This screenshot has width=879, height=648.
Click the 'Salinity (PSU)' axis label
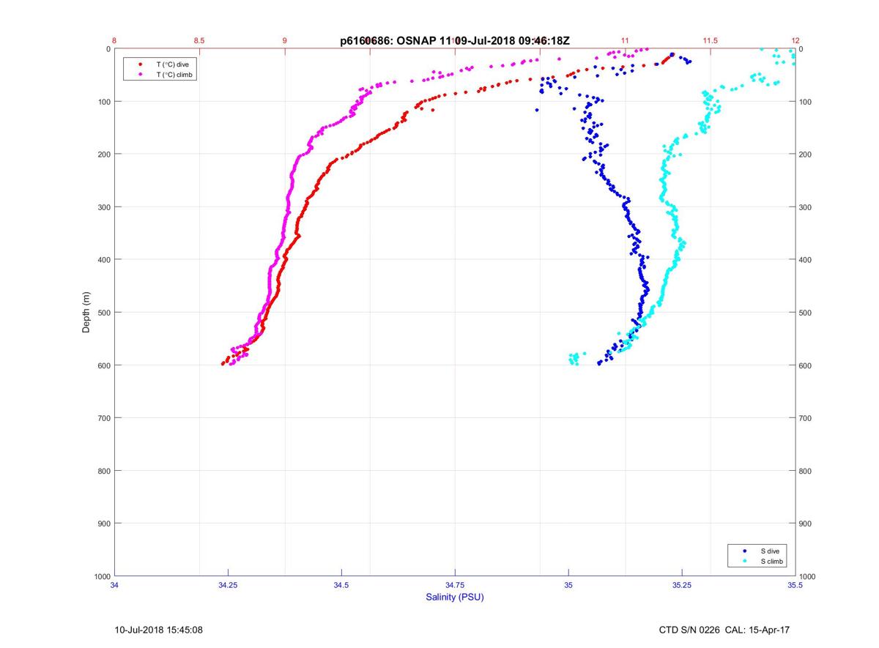pyautogui.click(x=455, y=597)
